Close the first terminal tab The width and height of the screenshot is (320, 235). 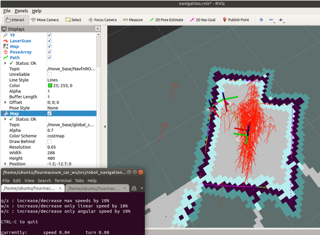click(60, 188)
